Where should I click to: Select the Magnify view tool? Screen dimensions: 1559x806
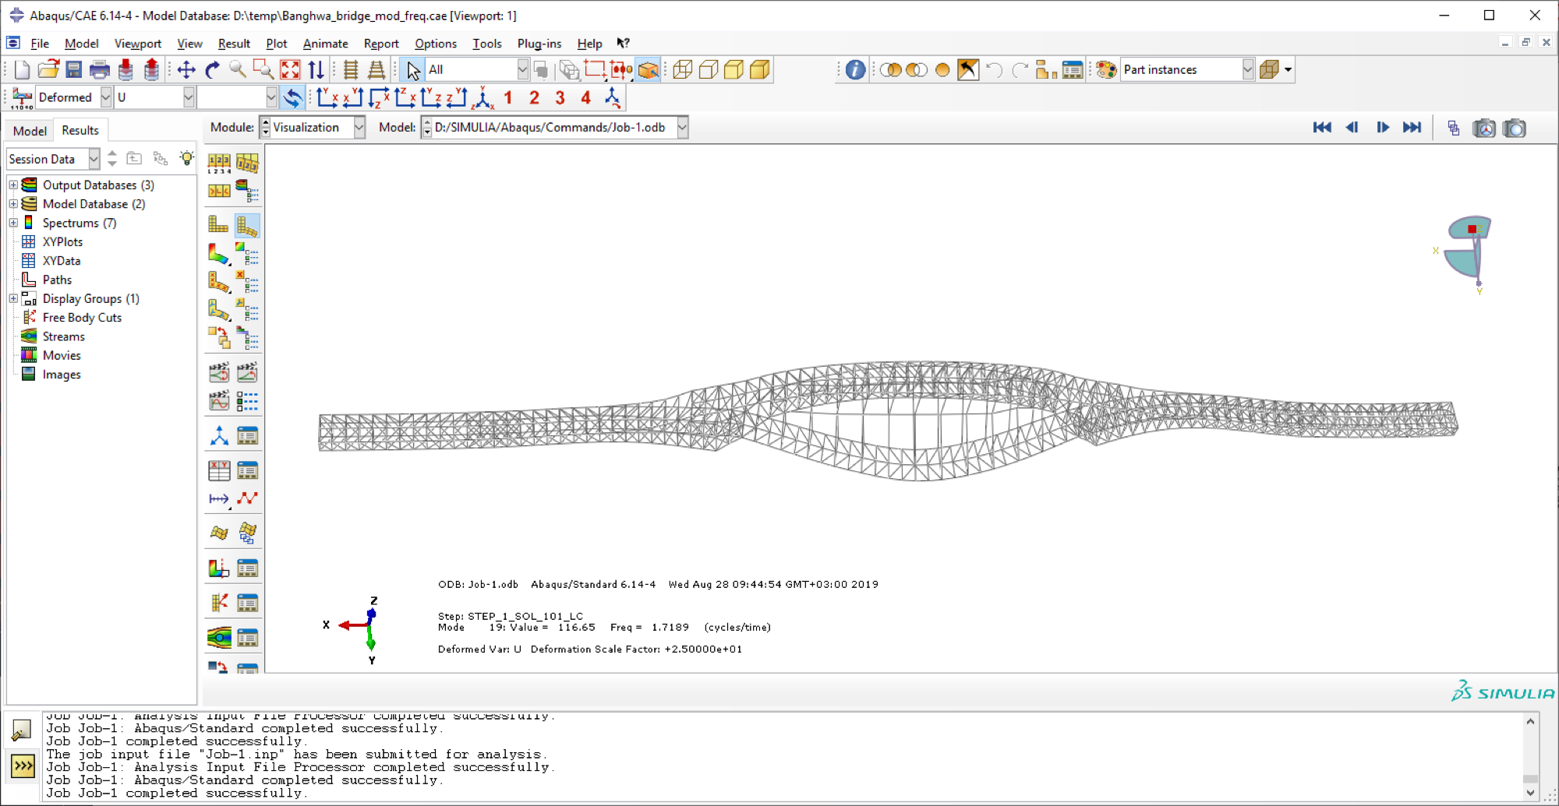tap(238, 70)
